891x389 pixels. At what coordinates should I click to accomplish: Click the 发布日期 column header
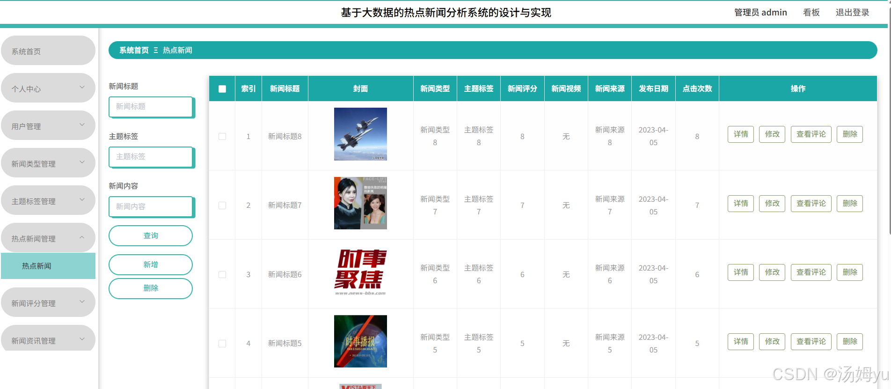point(653,88)
